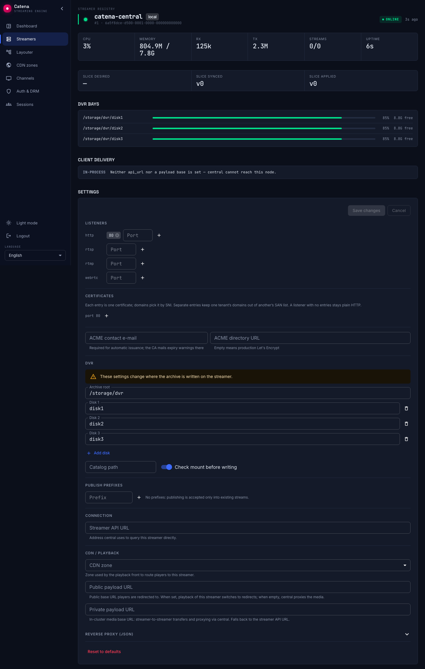
Task: Open the CDN zone dropdown
Action: pyautogui.click(x=248, y=565)
